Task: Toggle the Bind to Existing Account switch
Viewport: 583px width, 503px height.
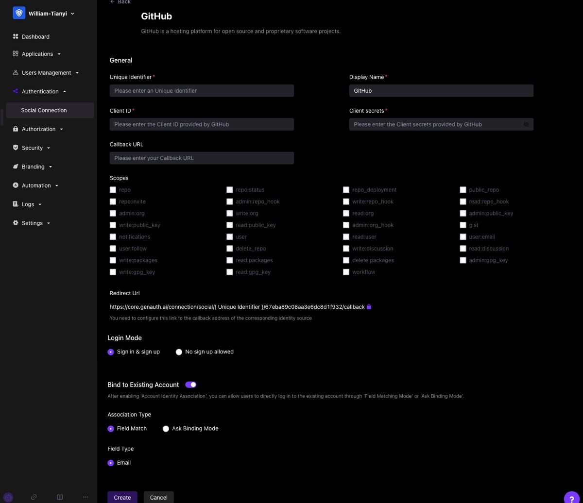Action: tap(190, 385)
